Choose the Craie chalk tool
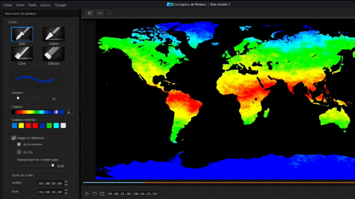Screen dimensions: 355x199 pyautogui.click(x=22, y=54)
